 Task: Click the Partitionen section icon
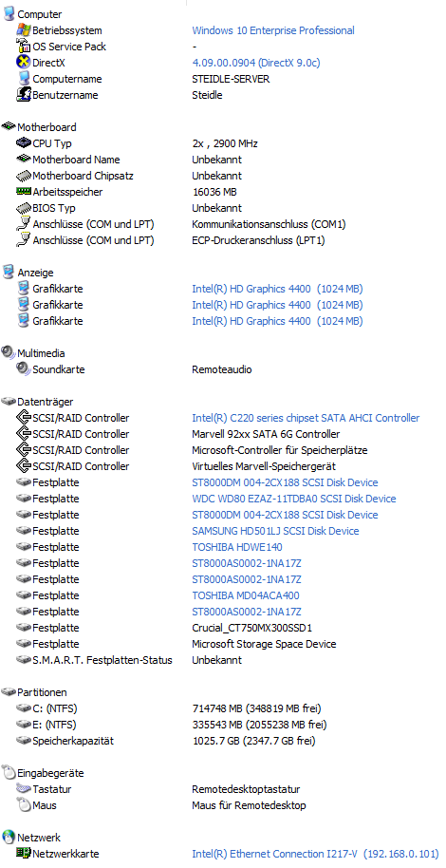(9, 692)
